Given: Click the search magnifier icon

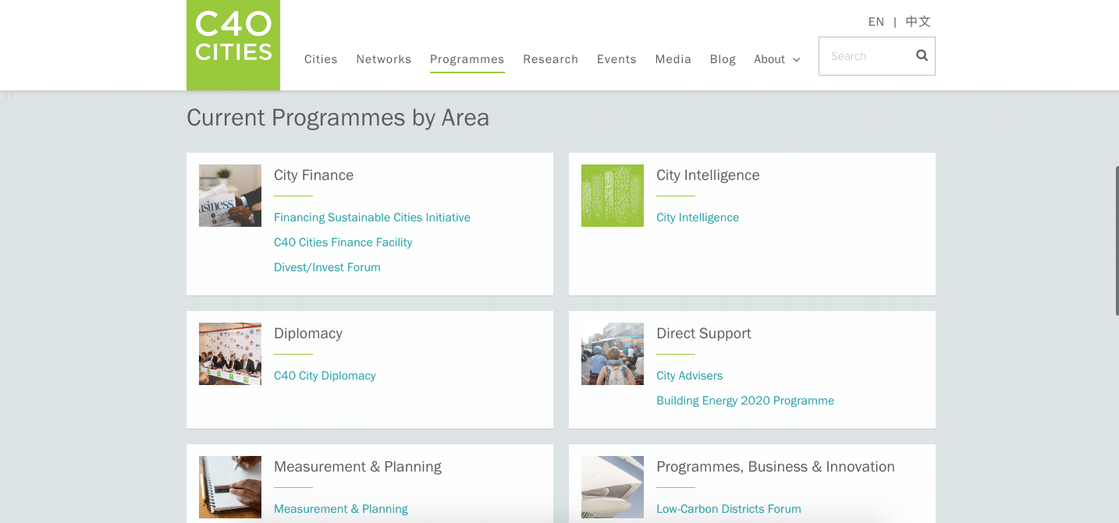Looking at the screenshot, I should [922, 55].
